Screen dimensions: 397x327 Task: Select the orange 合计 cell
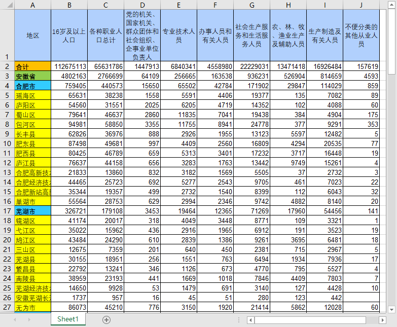[x=32, y=66]
